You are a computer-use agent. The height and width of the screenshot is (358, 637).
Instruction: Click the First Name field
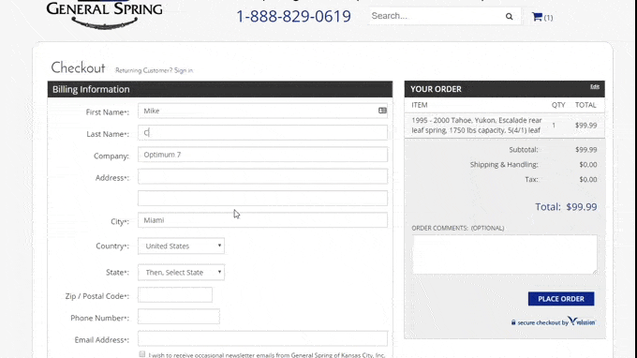click(x=262, y=111)
